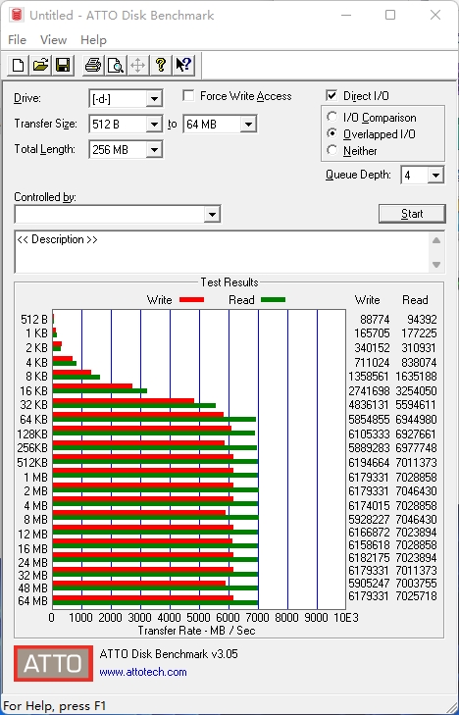459x715 pixels.
Task: Visit the www.attotech.com link
Action: 143,672
